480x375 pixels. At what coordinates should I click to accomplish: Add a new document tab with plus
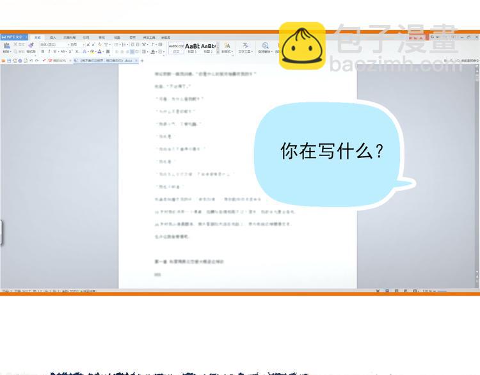[142, 61]
